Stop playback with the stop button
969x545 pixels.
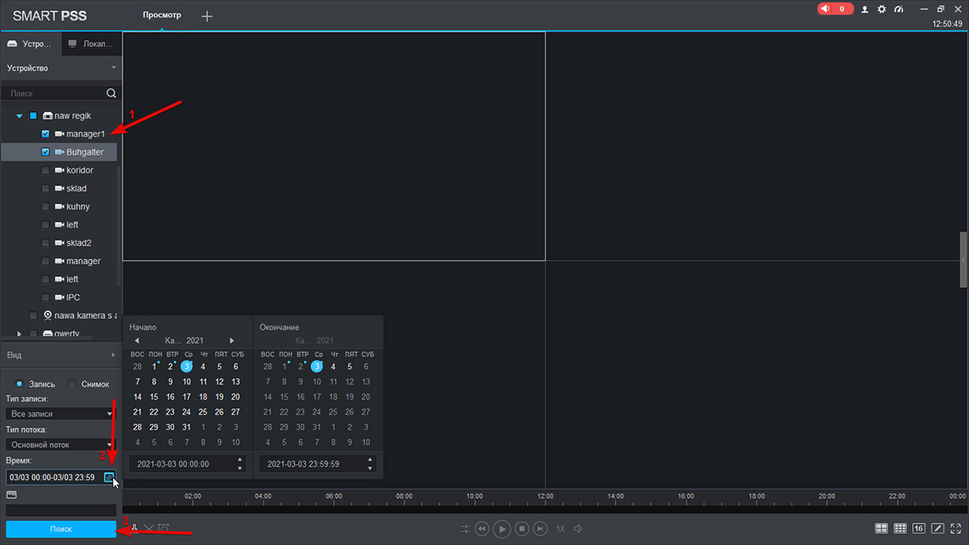tap(522, 529)
